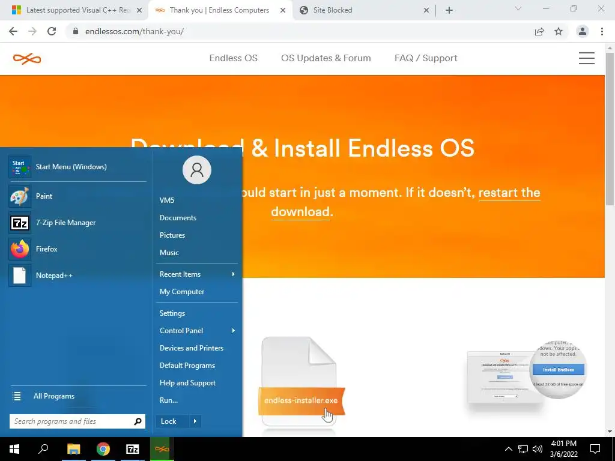The image size is (615, 461).
Task: Close the Thank you Endless Computers tab
Action: pos(283,11)
